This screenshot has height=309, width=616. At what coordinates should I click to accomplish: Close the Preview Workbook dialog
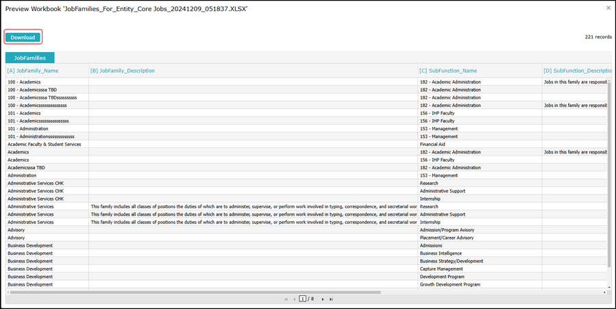click(608, 8)
